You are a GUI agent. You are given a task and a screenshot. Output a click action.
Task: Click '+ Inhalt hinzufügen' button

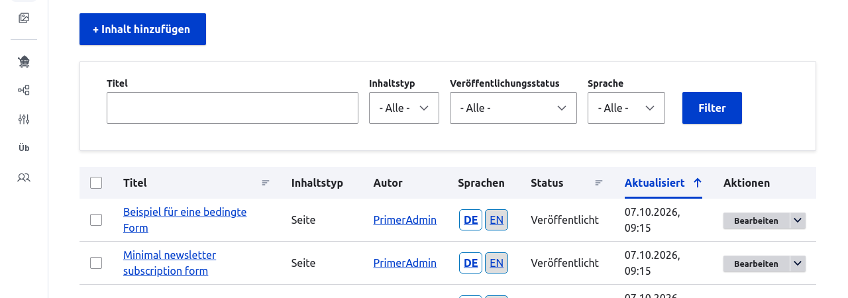point(142,29)
